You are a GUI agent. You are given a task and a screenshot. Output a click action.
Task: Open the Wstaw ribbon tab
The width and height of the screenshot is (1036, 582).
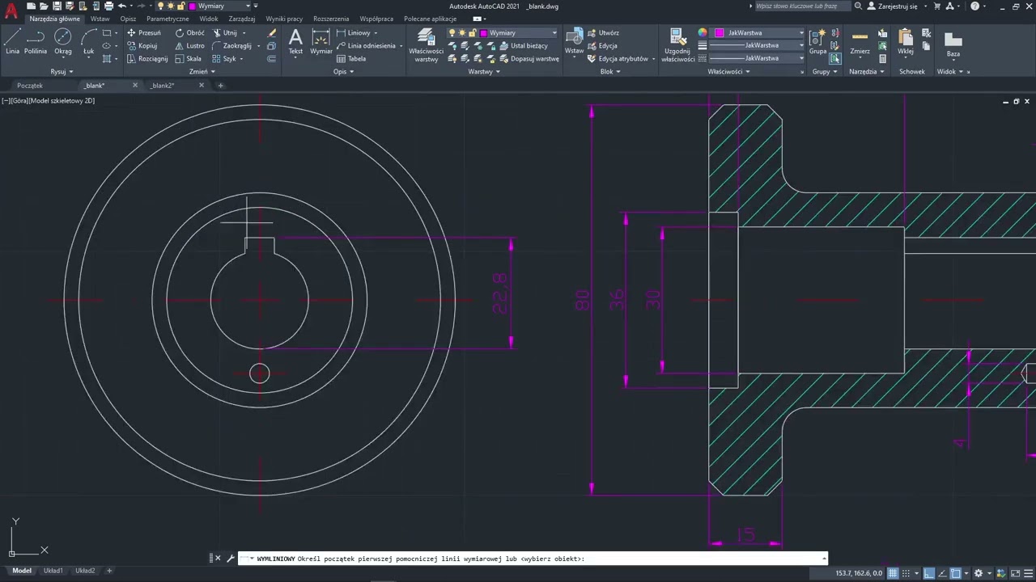coord(100,19)
